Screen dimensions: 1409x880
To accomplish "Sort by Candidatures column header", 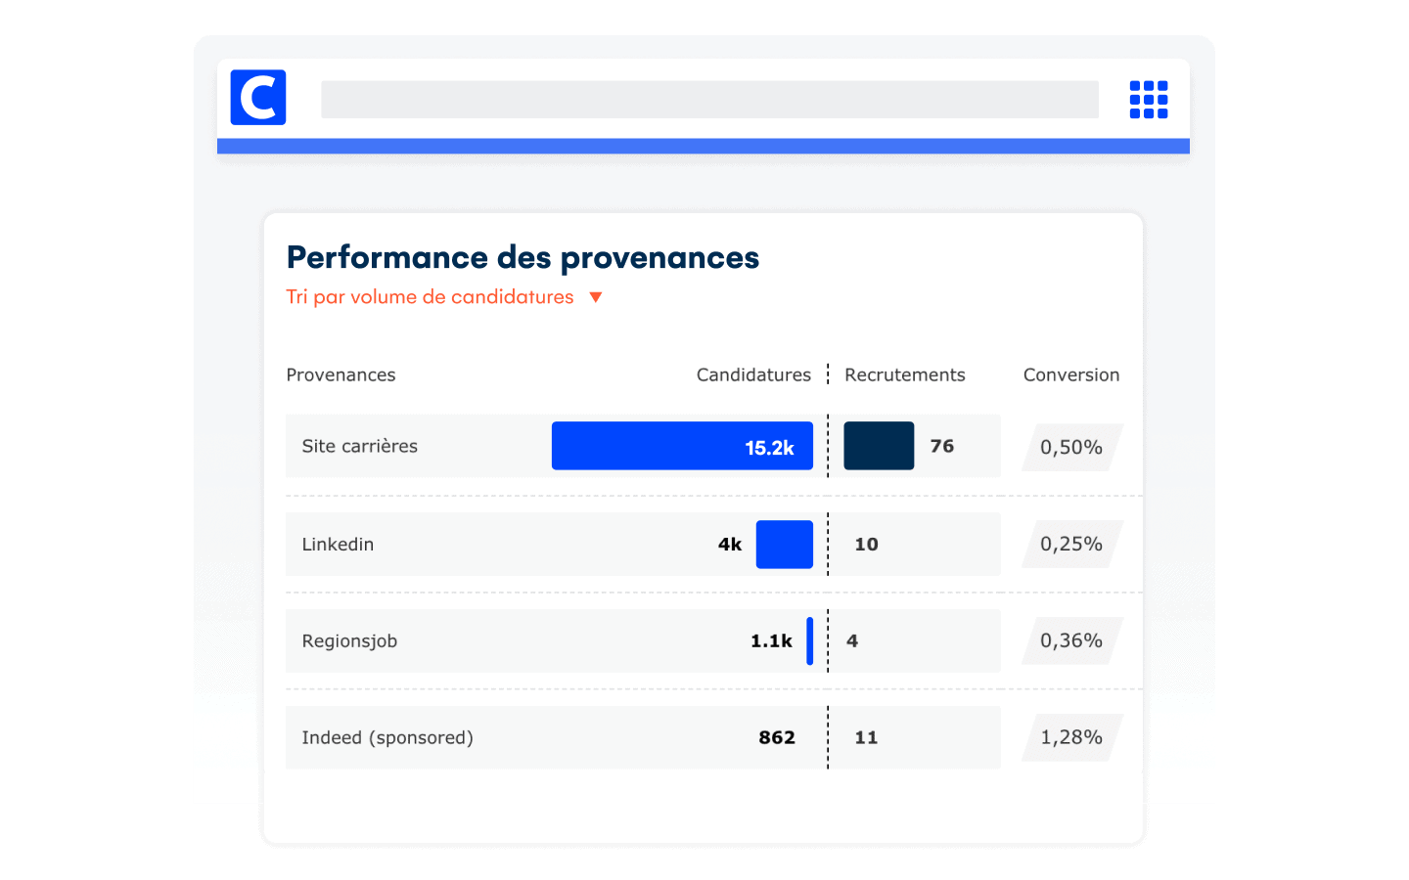I will point(753,375).
